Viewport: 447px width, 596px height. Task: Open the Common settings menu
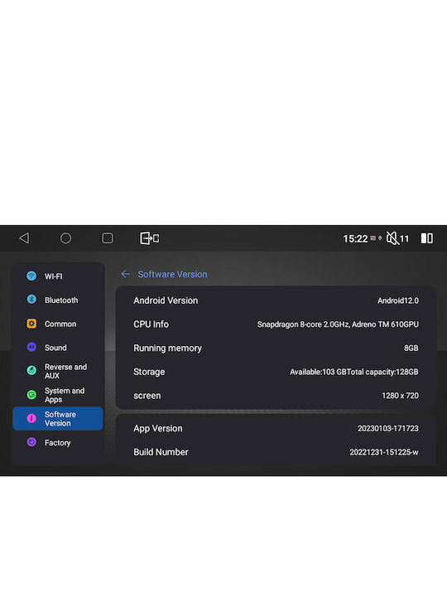(x=58, y=324)
